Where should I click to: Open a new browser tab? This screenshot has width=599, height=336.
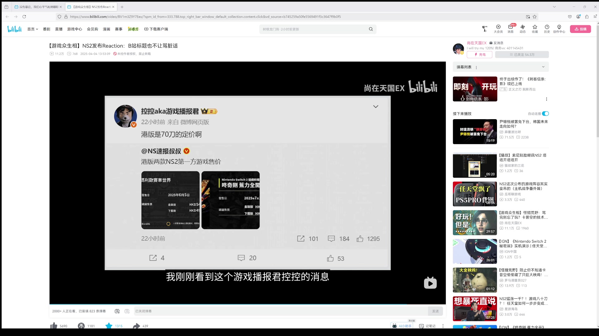[x=122, y=7]
